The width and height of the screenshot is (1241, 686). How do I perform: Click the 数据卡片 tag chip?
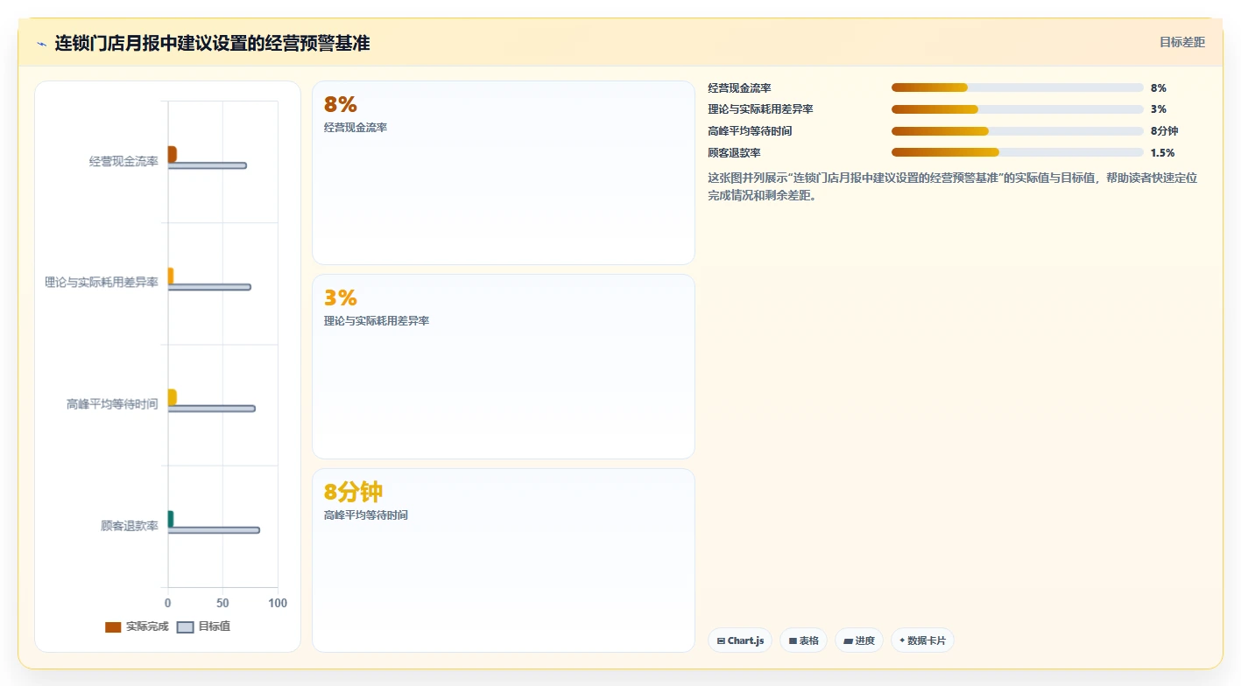tap(922, 640)
